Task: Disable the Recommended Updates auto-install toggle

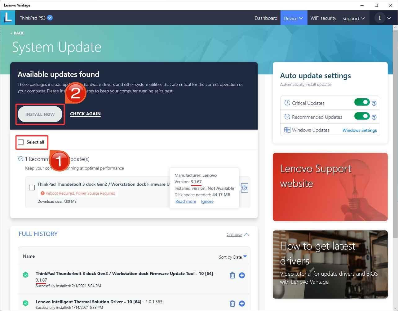Action: point(362,116)
